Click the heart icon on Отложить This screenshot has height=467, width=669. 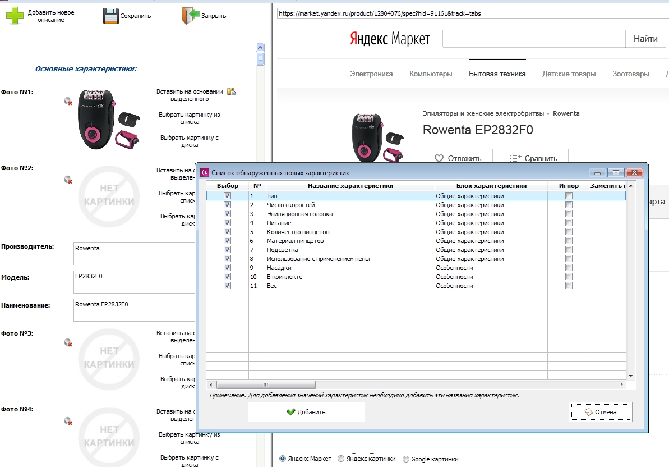439,158
